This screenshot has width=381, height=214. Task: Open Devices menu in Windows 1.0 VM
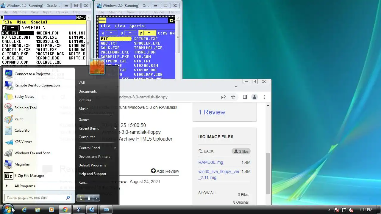coord(62,12)
